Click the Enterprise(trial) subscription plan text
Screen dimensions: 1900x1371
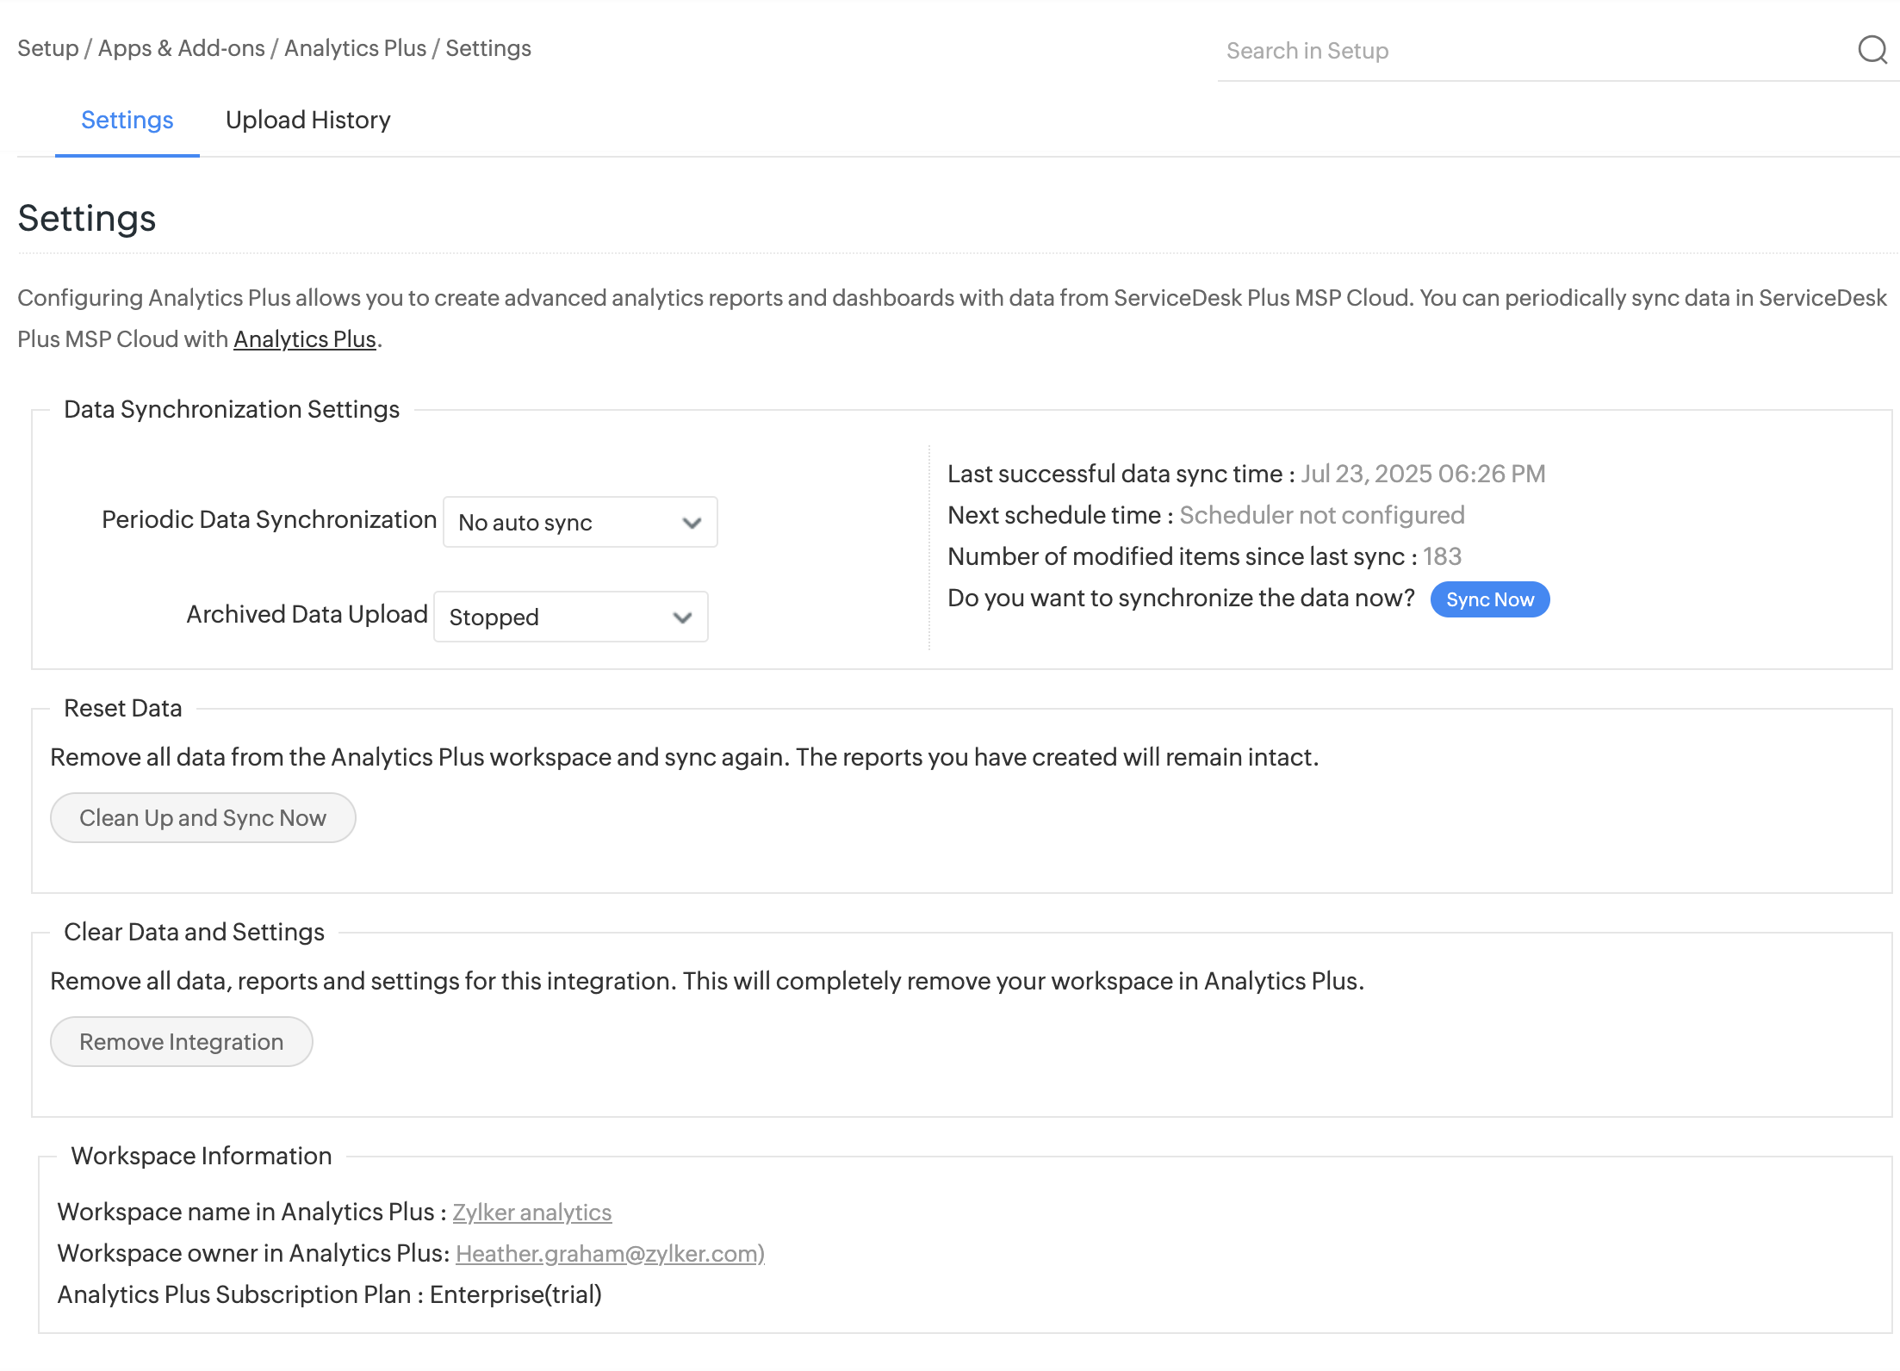click(515, 1294)
